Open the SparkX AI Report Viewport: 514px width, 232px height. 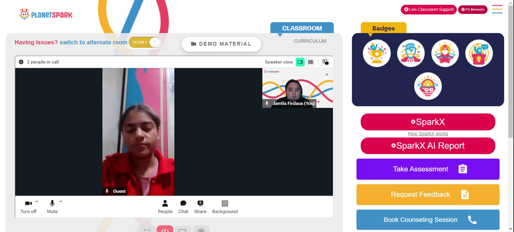point(428,146)
